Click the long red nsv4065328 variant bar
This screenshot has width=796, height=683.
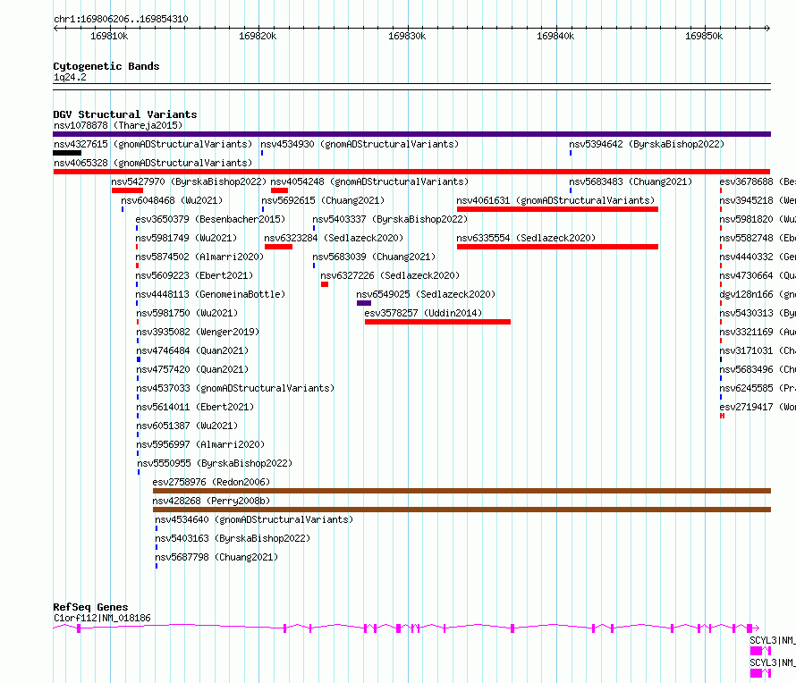411,172
